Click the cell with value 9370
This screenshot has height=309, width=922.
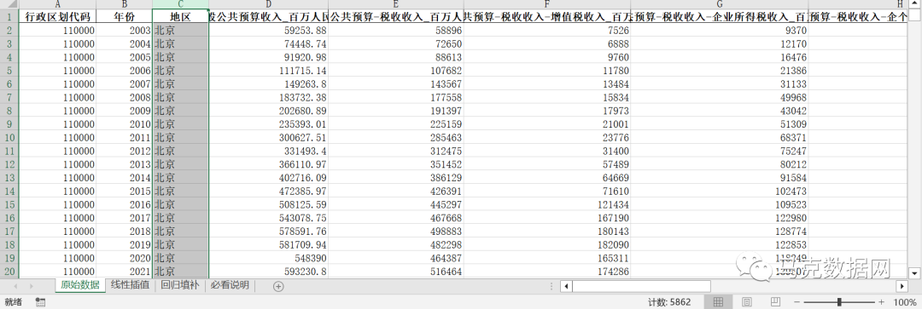coord(719,30)
